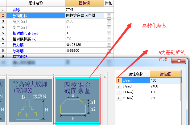Click the 宽度(mm) property name
Screen dimensions: 190x125
pos(36,22)
